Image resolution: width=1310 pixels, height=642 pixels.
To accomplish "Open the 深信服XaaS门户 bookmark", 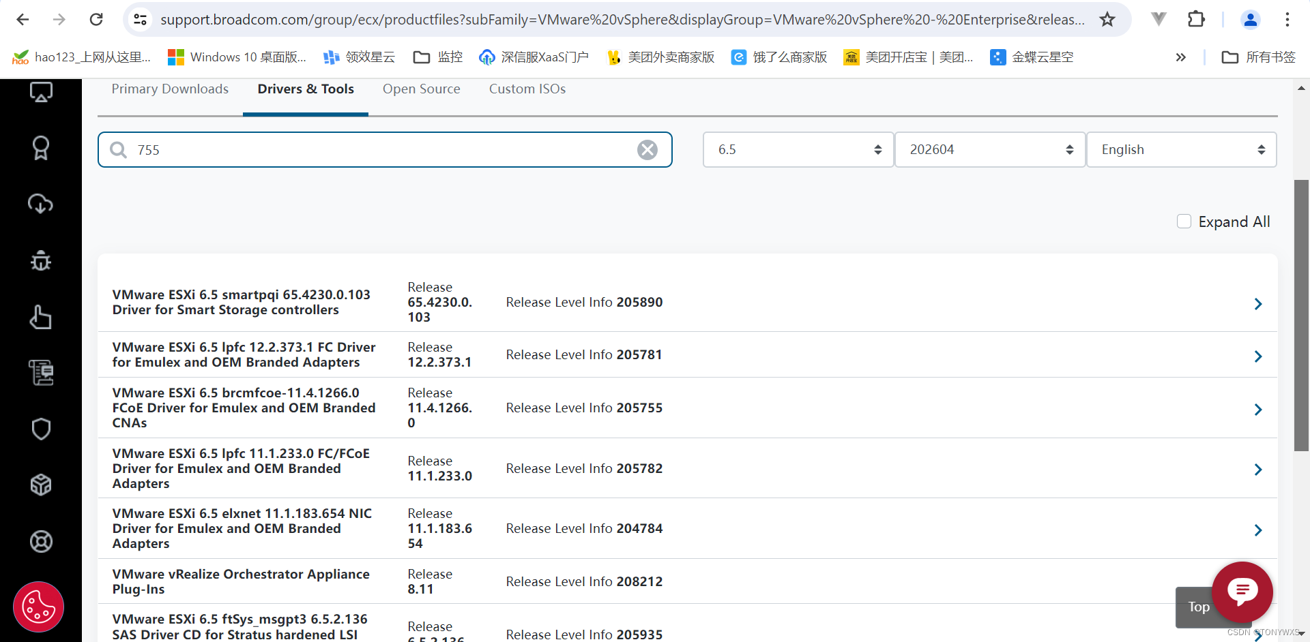I will (x=534, y=57).
